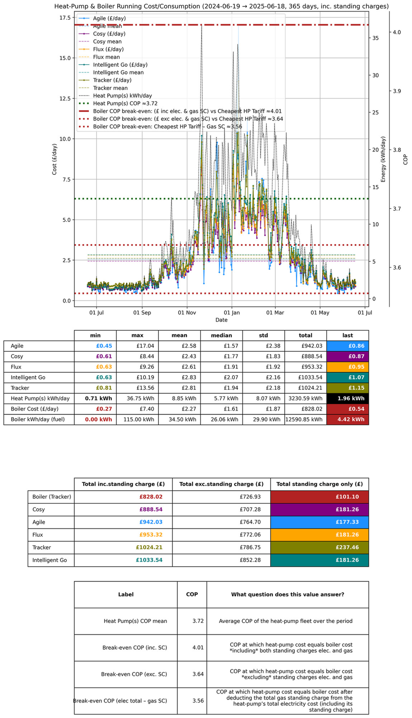This screenshot has height=718, width=412.
Task: Click 'What question does this value answer?' header
Action: coord(288,595)
